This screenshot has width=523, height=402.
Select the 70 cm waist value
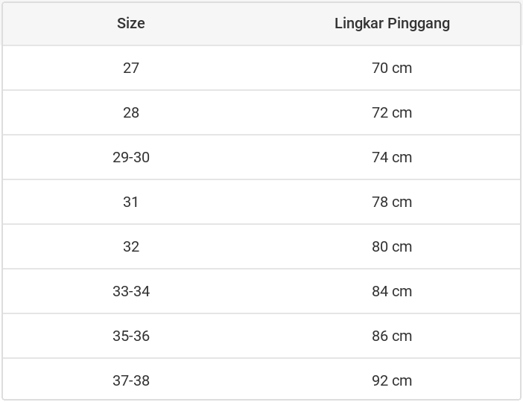(x=392, y=68)
